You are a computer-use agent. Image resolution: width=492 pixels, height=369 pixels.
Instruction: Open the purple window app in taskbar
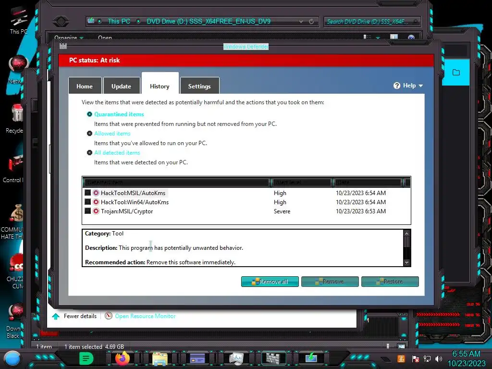point(197,358)
